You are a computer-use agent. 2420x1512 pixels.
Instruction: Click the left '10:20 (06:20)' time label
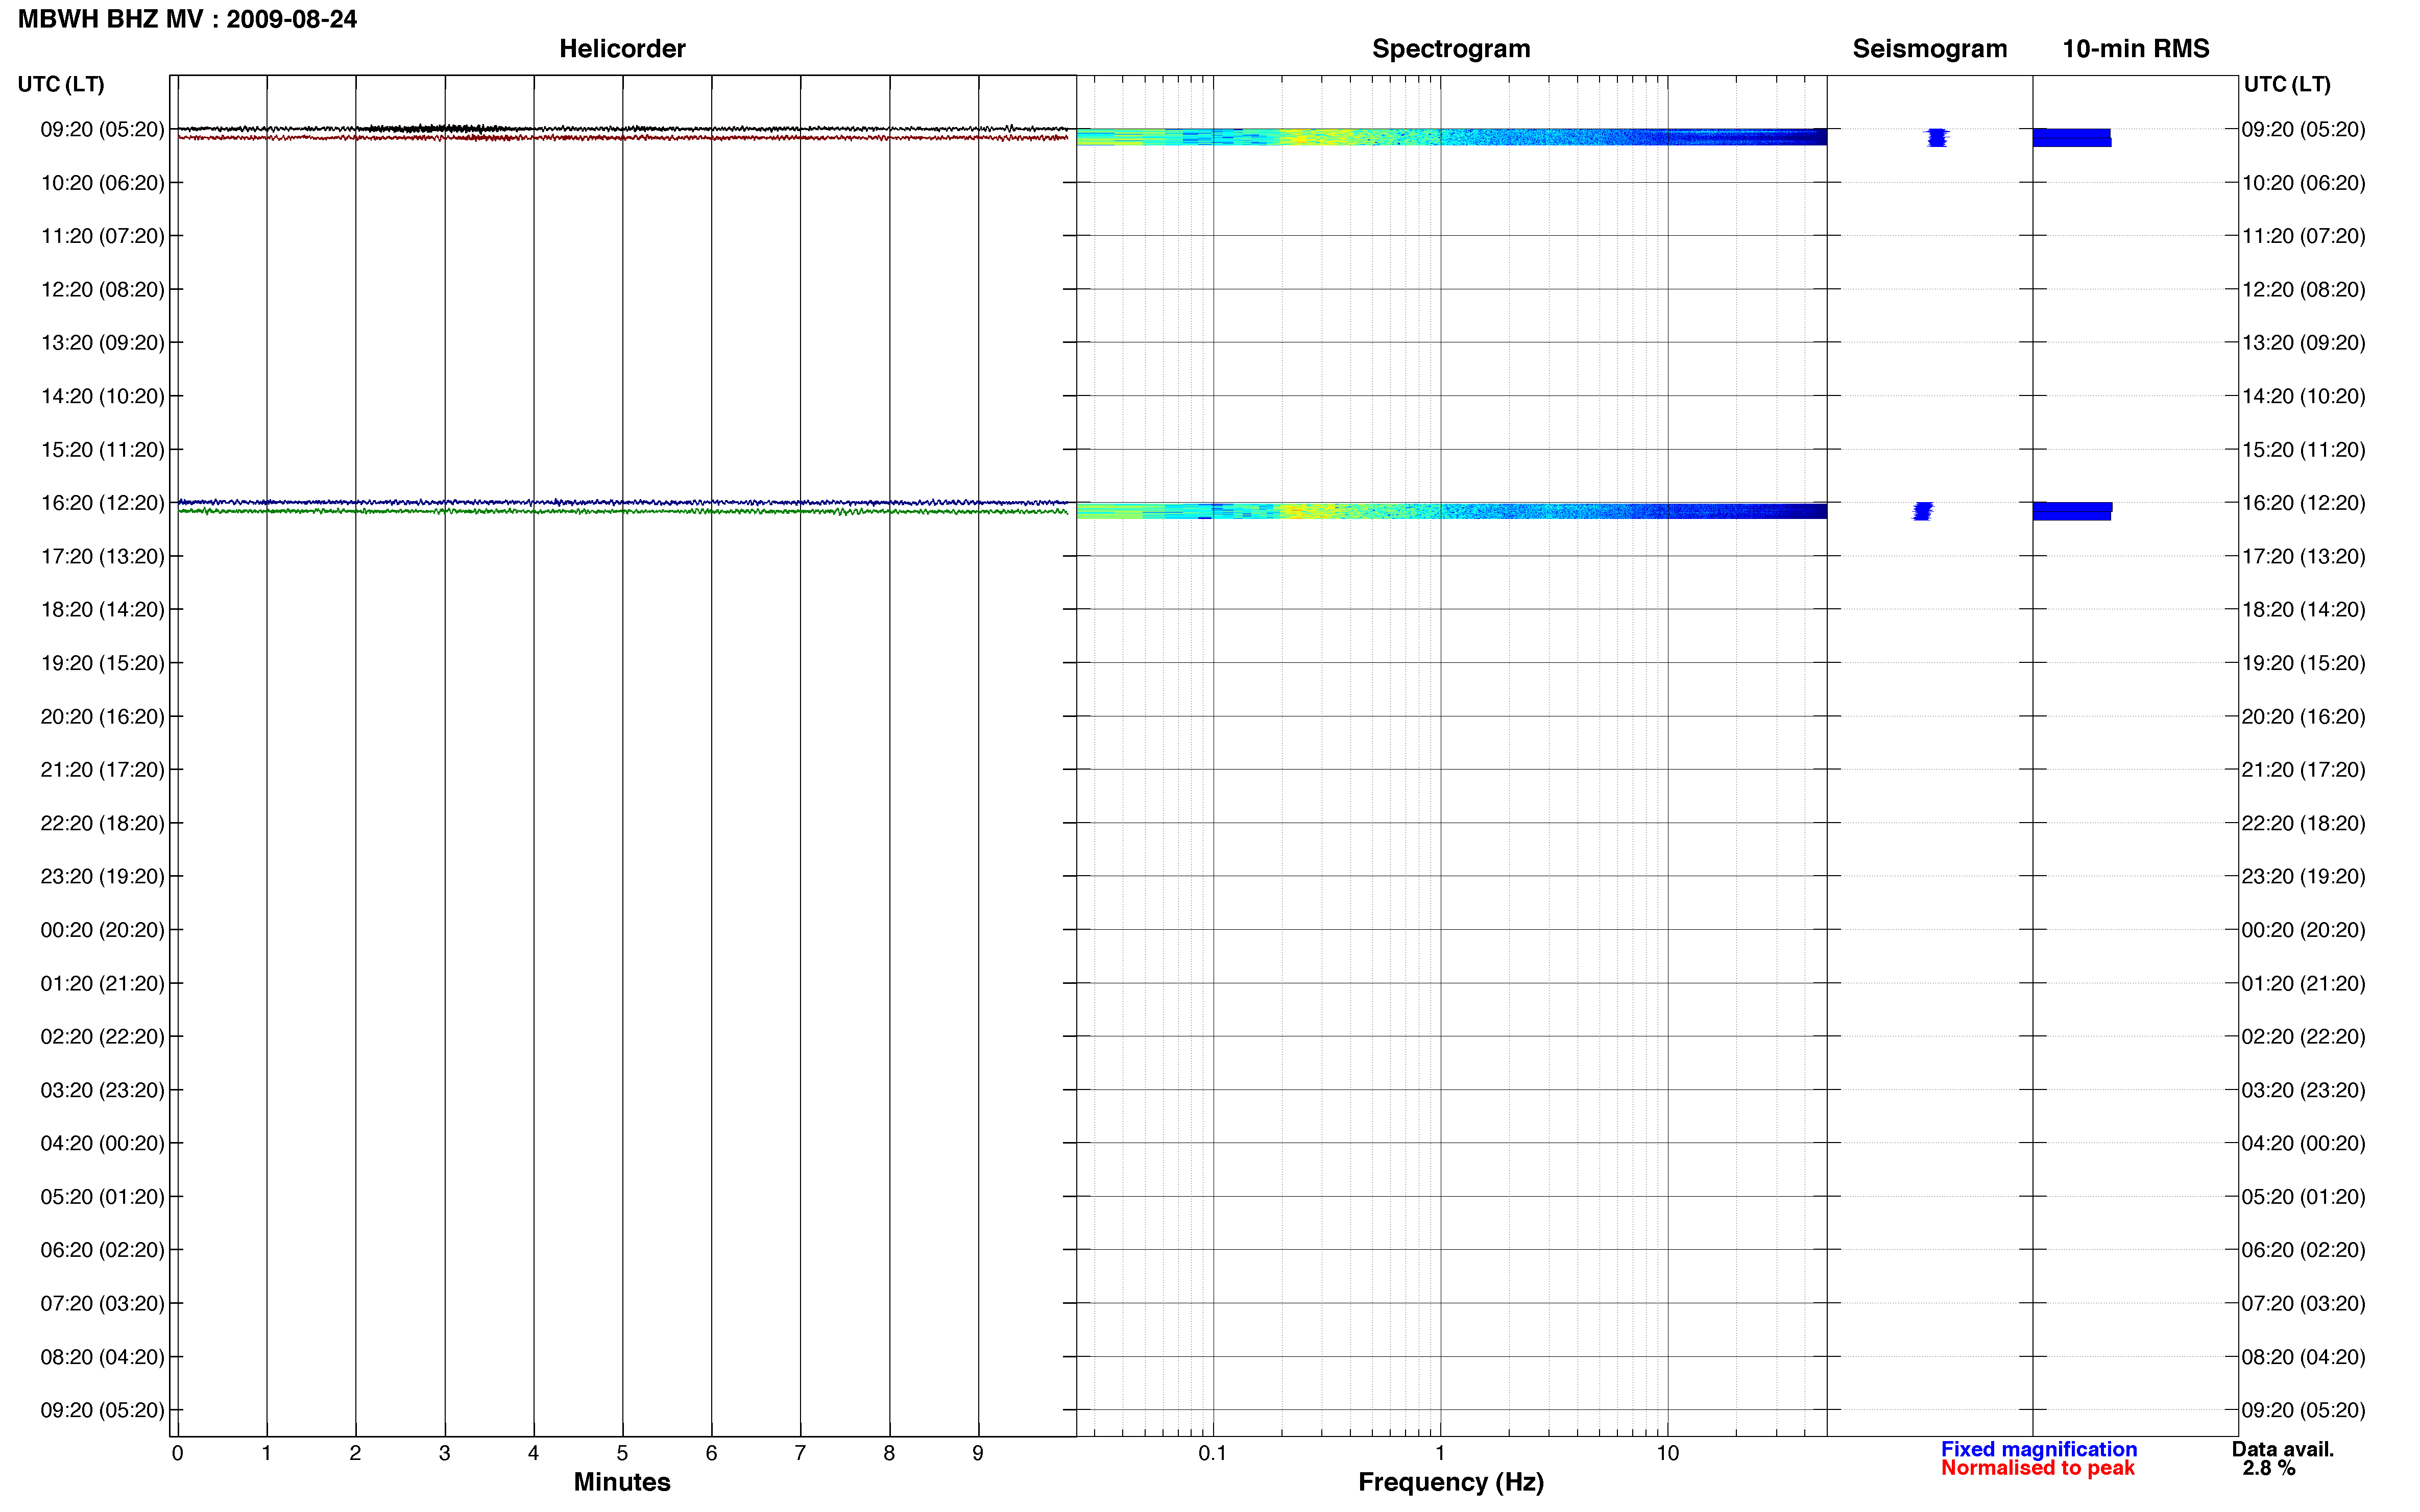point(102,183)
